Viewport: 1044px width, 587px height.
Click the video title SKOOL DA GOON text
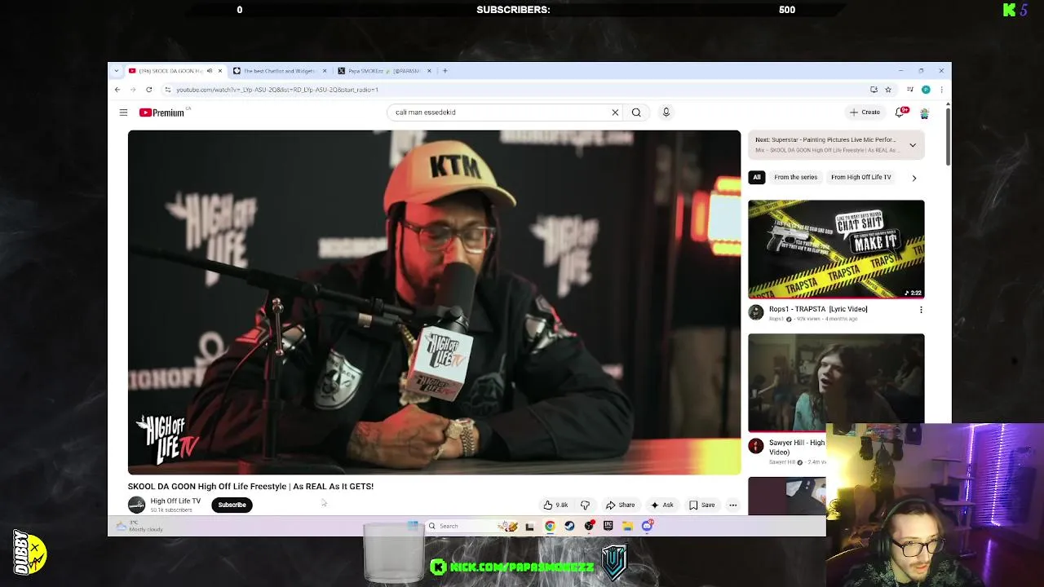coord(250,487)
